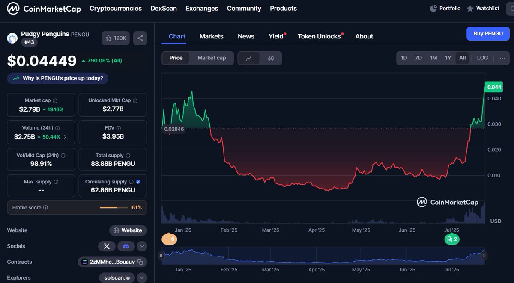Screen dimensions: 514x283
Task: Click the Profile score 61% bar
Action: click(x=114, y=208)
